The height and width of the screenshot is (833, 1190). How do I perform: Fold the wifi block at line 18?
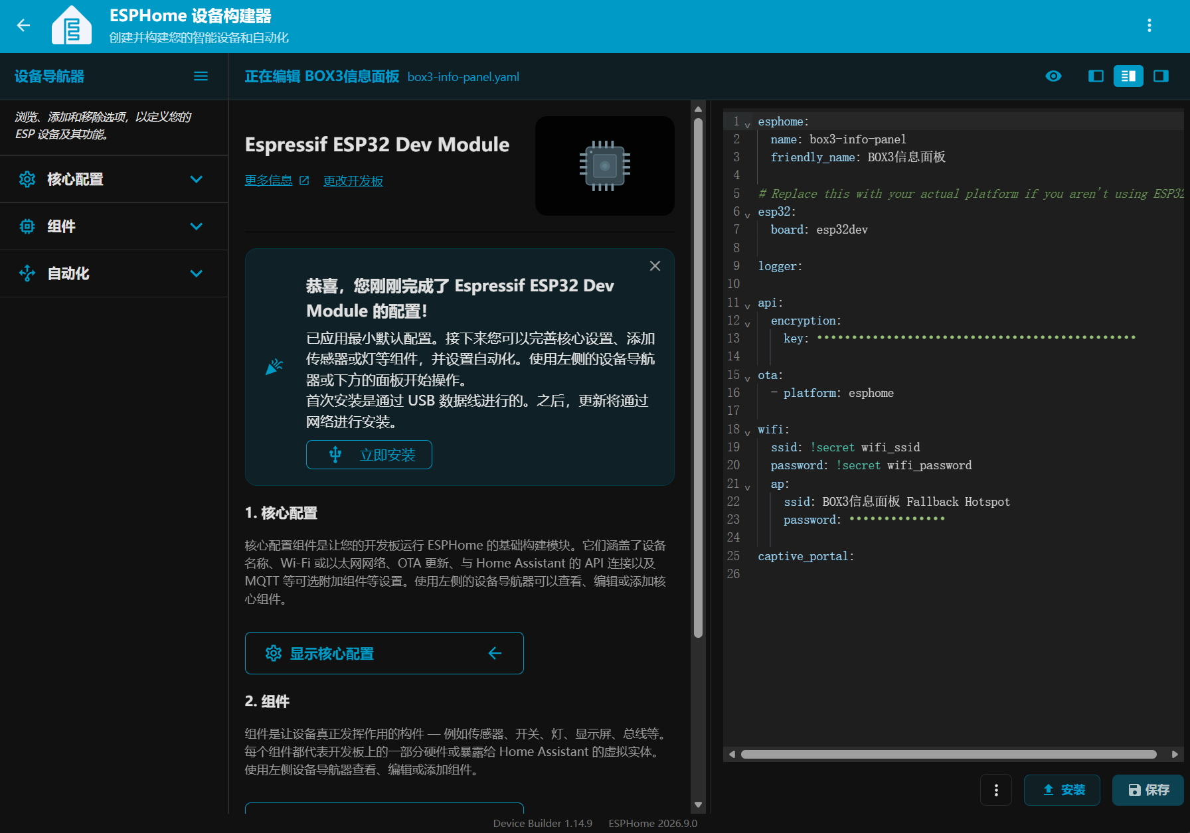coord(748,432)
